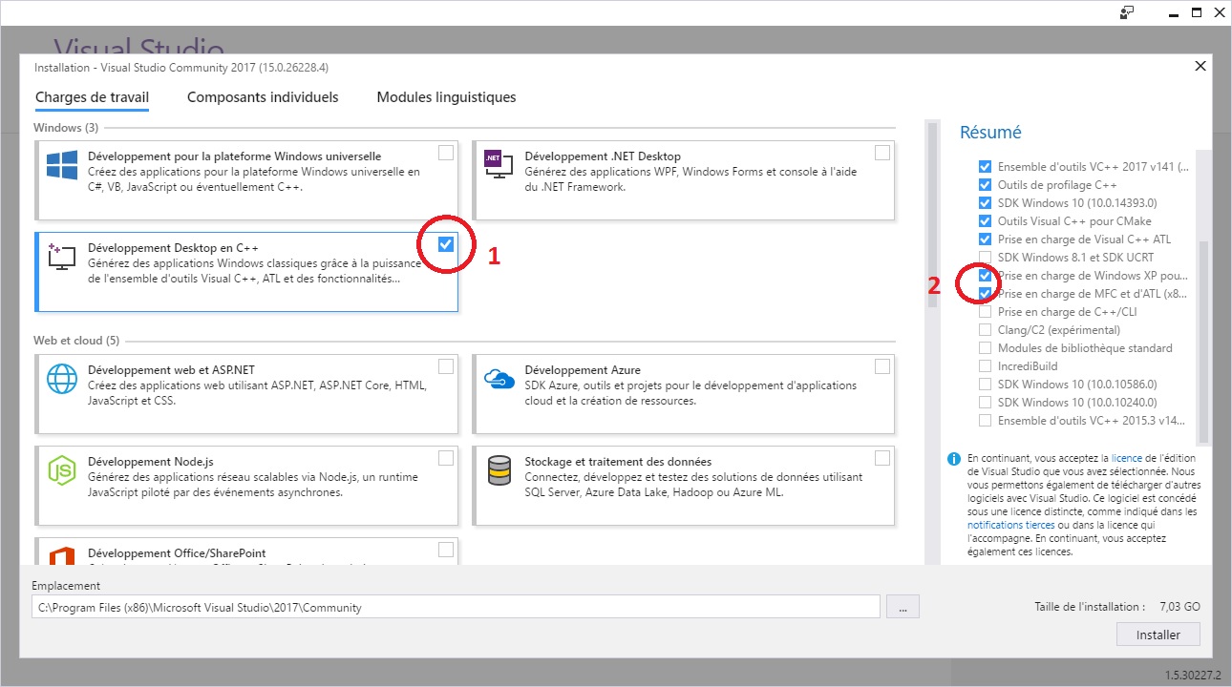Viewport: 1232px width, 687px height.
Task: Click the ASP.NET globe icon
Action: [x=62, y=379]
